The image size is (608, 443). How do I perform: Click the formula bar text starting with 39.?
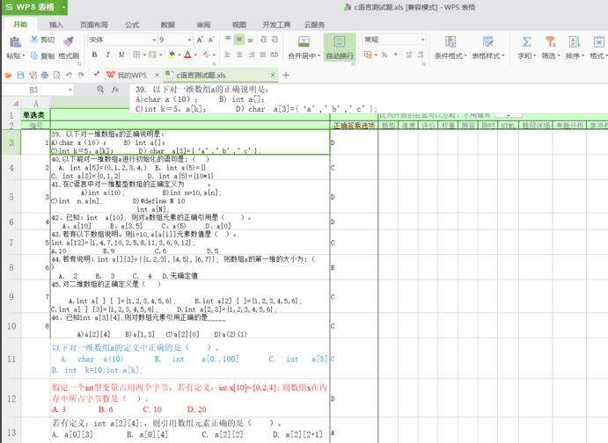pos(202,90)
